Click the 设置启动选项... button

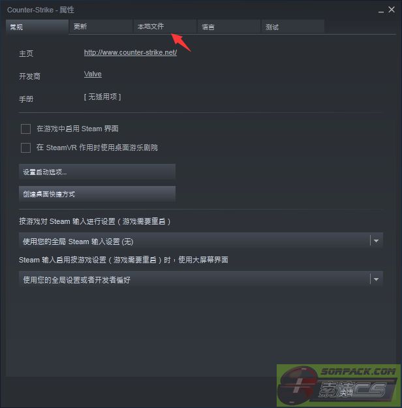tap(97, 172)
